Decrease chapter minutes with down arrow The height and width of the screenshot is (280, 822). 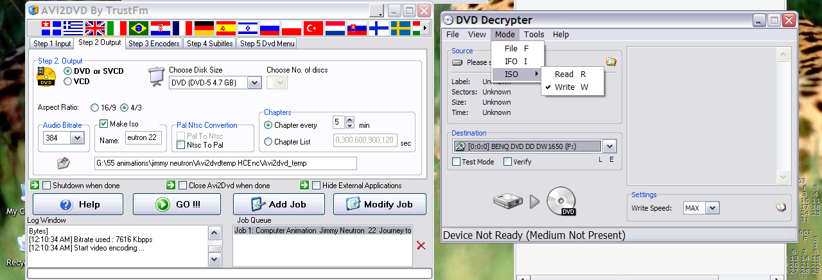click(x=350, y=125)
